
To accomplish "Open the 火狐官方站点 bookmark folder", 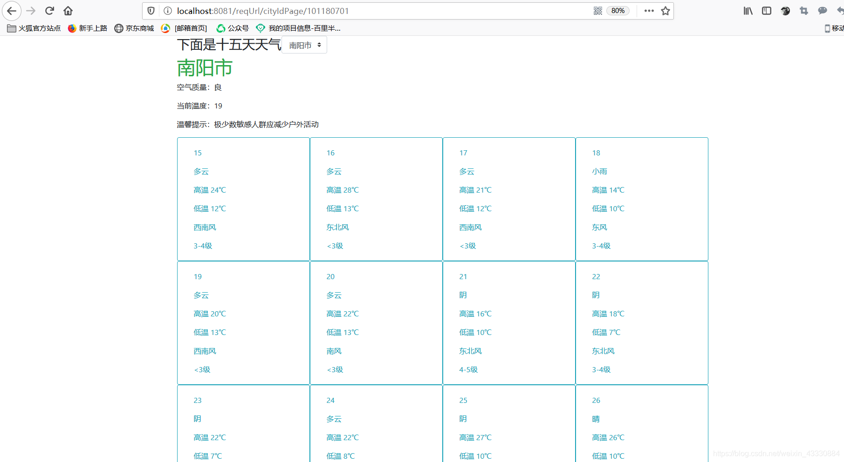I will (x=34, y=28).
